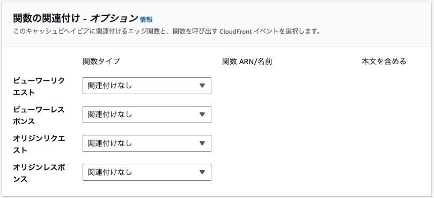This screenshot has width=434, height=198.
Task: Open the ビューワーレスポンス function type dropdown
Action: click(147, 115)
